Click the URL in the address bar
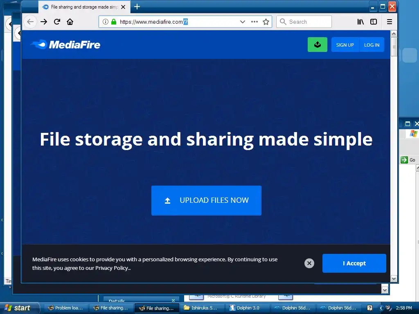Viewport: 419px width, 314px height. (154, 22)
